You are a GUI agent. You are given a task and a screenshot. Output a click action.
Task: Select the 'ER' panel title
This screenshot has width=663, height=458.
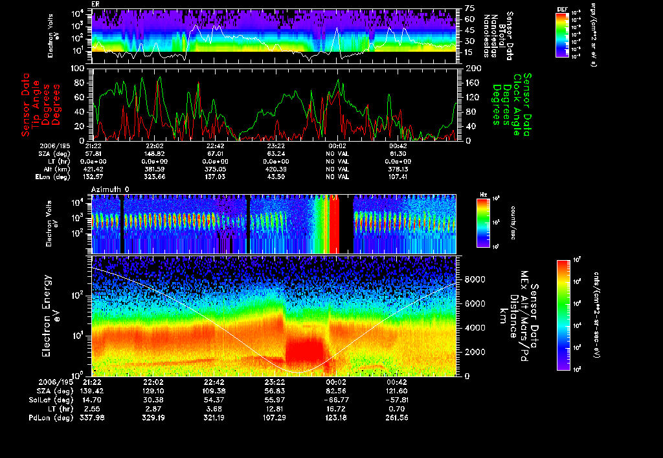pos(95,5)
